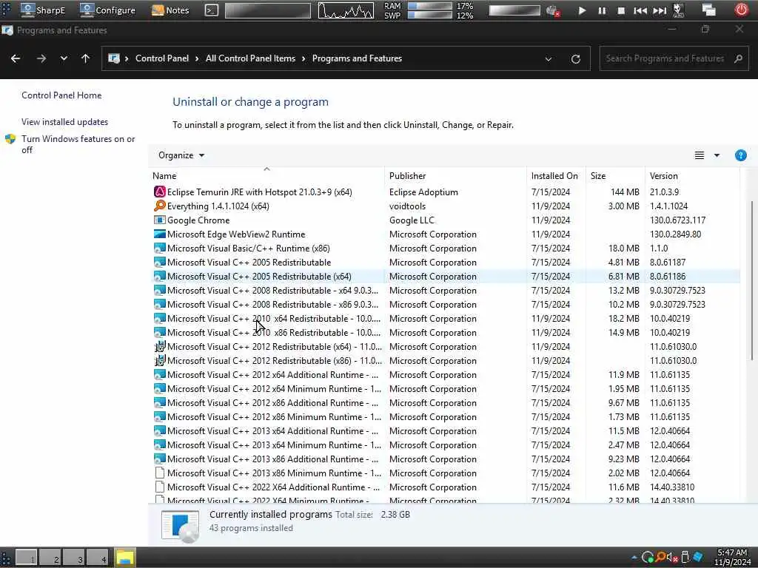Image resolution: width=758 pixels, height=568 pixels.
Task: Launch the command prompt icon in top bar
Action: 211,10
